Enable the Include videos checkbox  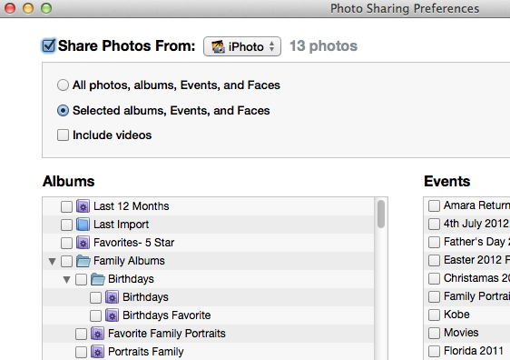point(63,135)
